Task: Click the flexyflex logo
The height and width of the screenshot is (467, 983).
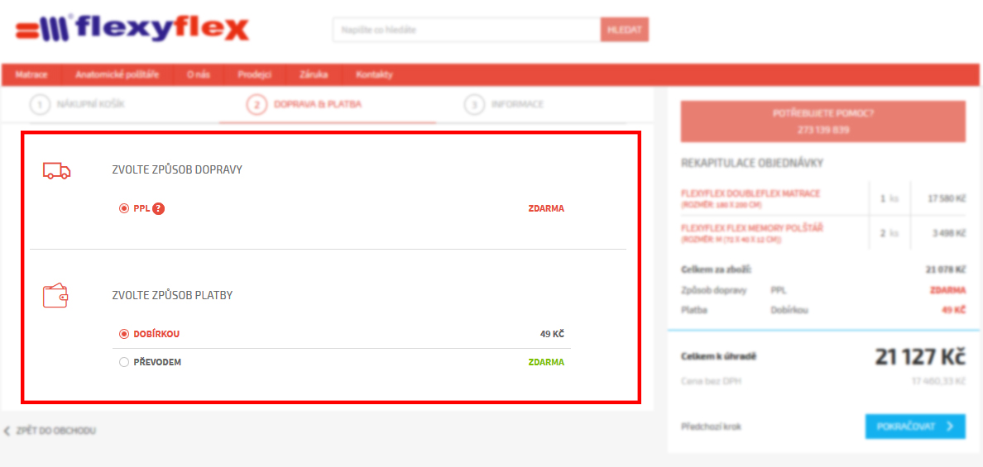Action: [132, 29]
